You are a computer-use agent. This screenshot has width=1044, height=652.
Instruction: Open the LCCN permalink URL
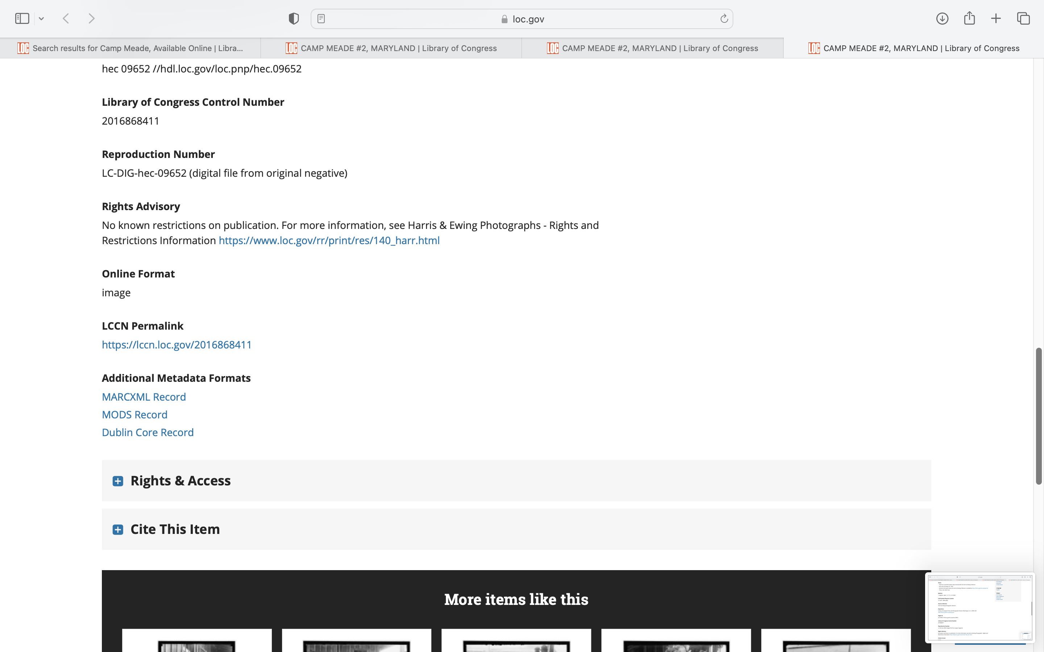pyautogui.click(x=177, y=345)
